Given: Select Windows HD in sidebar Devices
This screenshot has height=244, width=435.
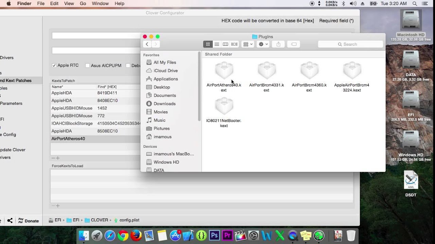Looking at the screenshot, I should coord(166,162).
